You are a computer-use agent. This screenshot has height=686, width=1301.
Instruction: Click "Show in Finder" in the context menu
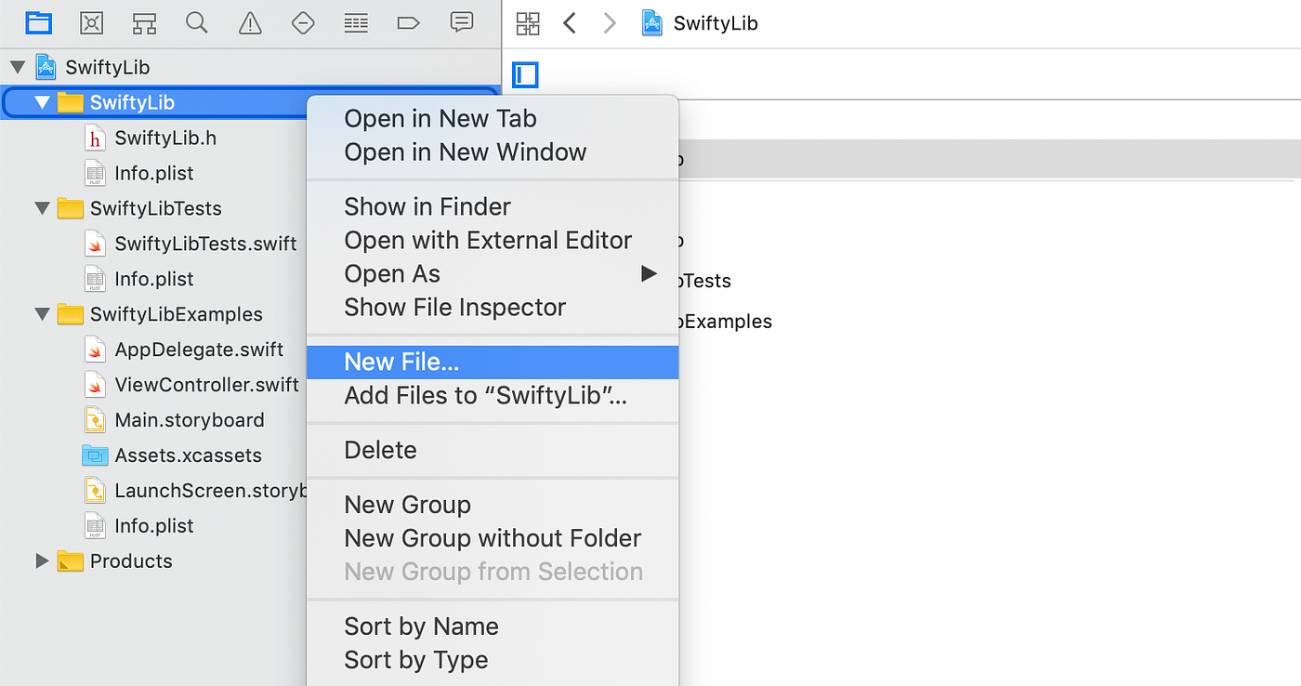(x=427, y=206)
